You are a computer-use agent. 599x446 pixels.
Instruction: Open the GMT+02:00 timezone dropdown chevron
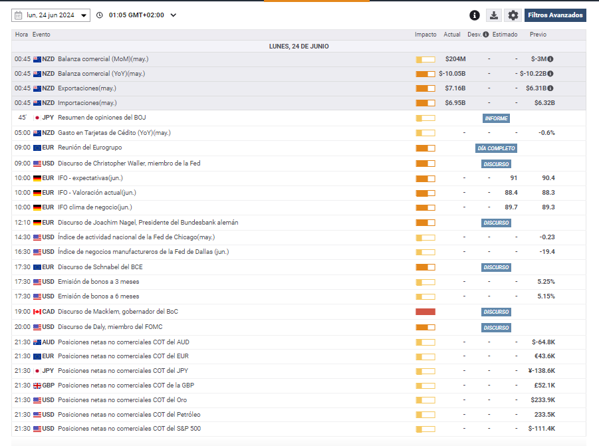pos(174,15)
